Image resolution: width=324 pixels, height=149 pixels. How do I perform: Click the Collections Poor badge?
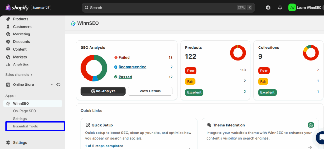click(x=264, y=71)
